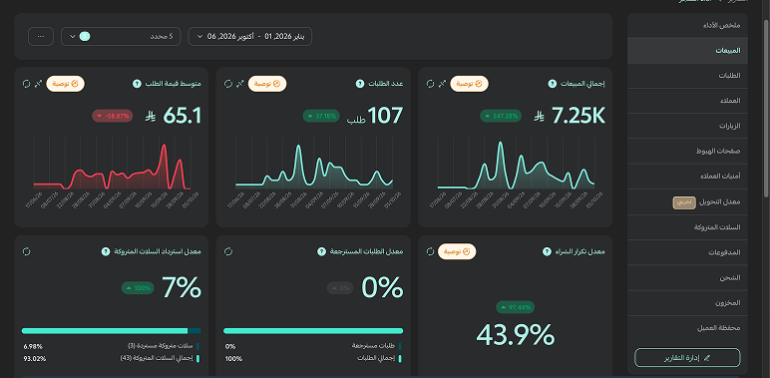Screen dimensions: 770x378
Task: Click the -58.87% change badge
Action: point(113,117)
